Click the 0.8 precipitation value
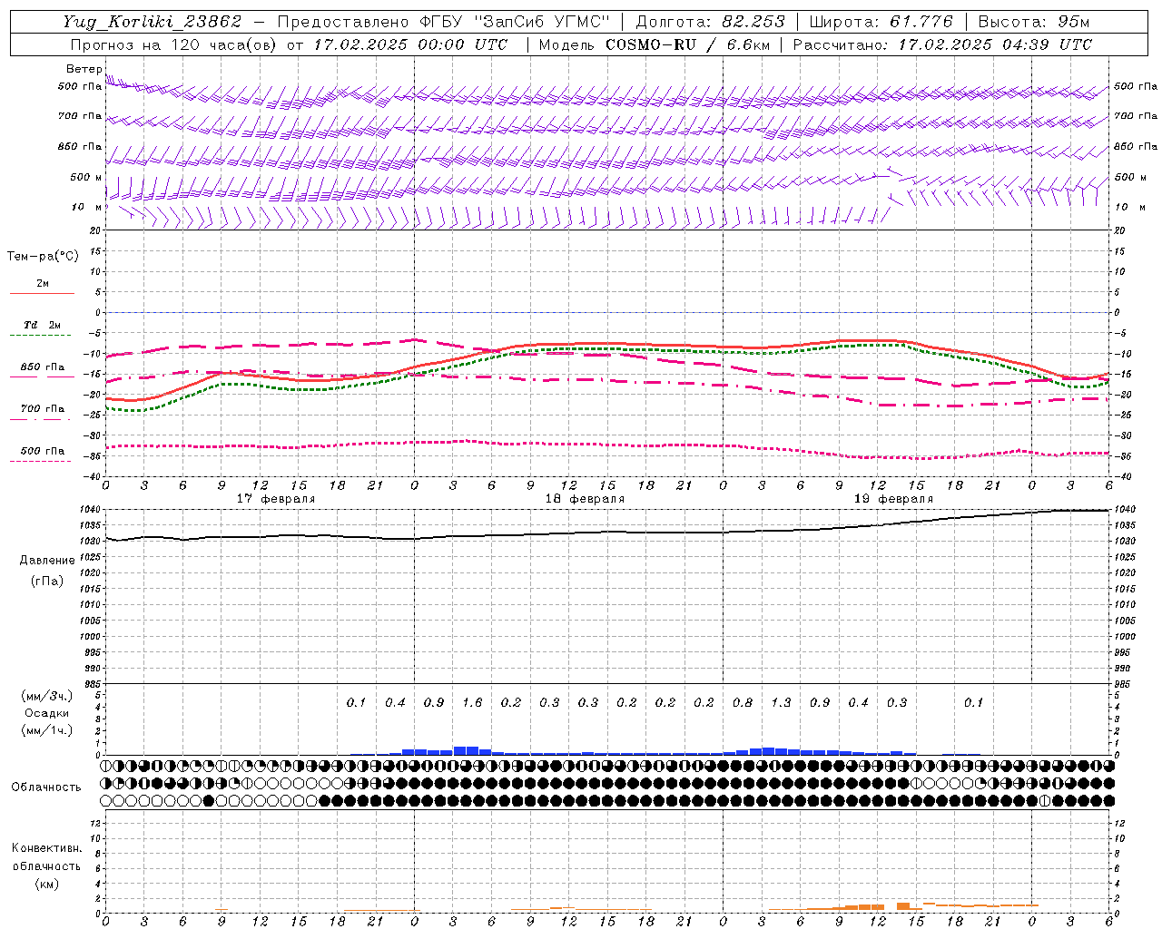This screenshot has height=929, width=1162. tap(743, 702)
